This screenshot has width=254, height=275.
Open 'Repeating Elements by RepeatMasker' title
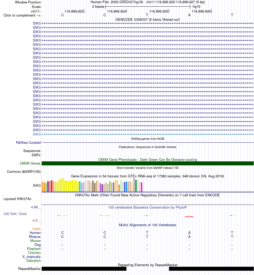pyautogui.click(x=148, y=265)
